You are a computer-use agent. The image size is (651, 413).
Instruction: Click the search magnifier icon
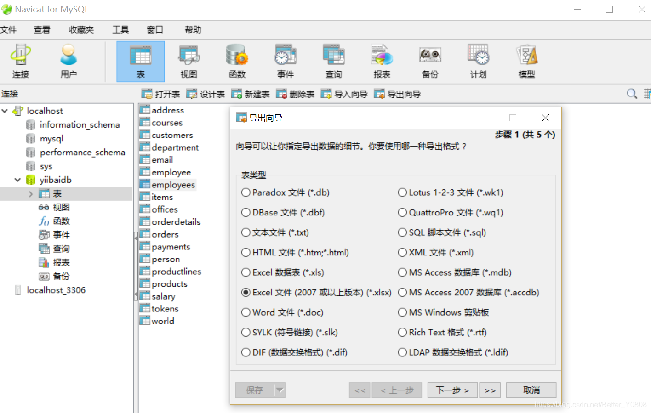tap(632, 94)
